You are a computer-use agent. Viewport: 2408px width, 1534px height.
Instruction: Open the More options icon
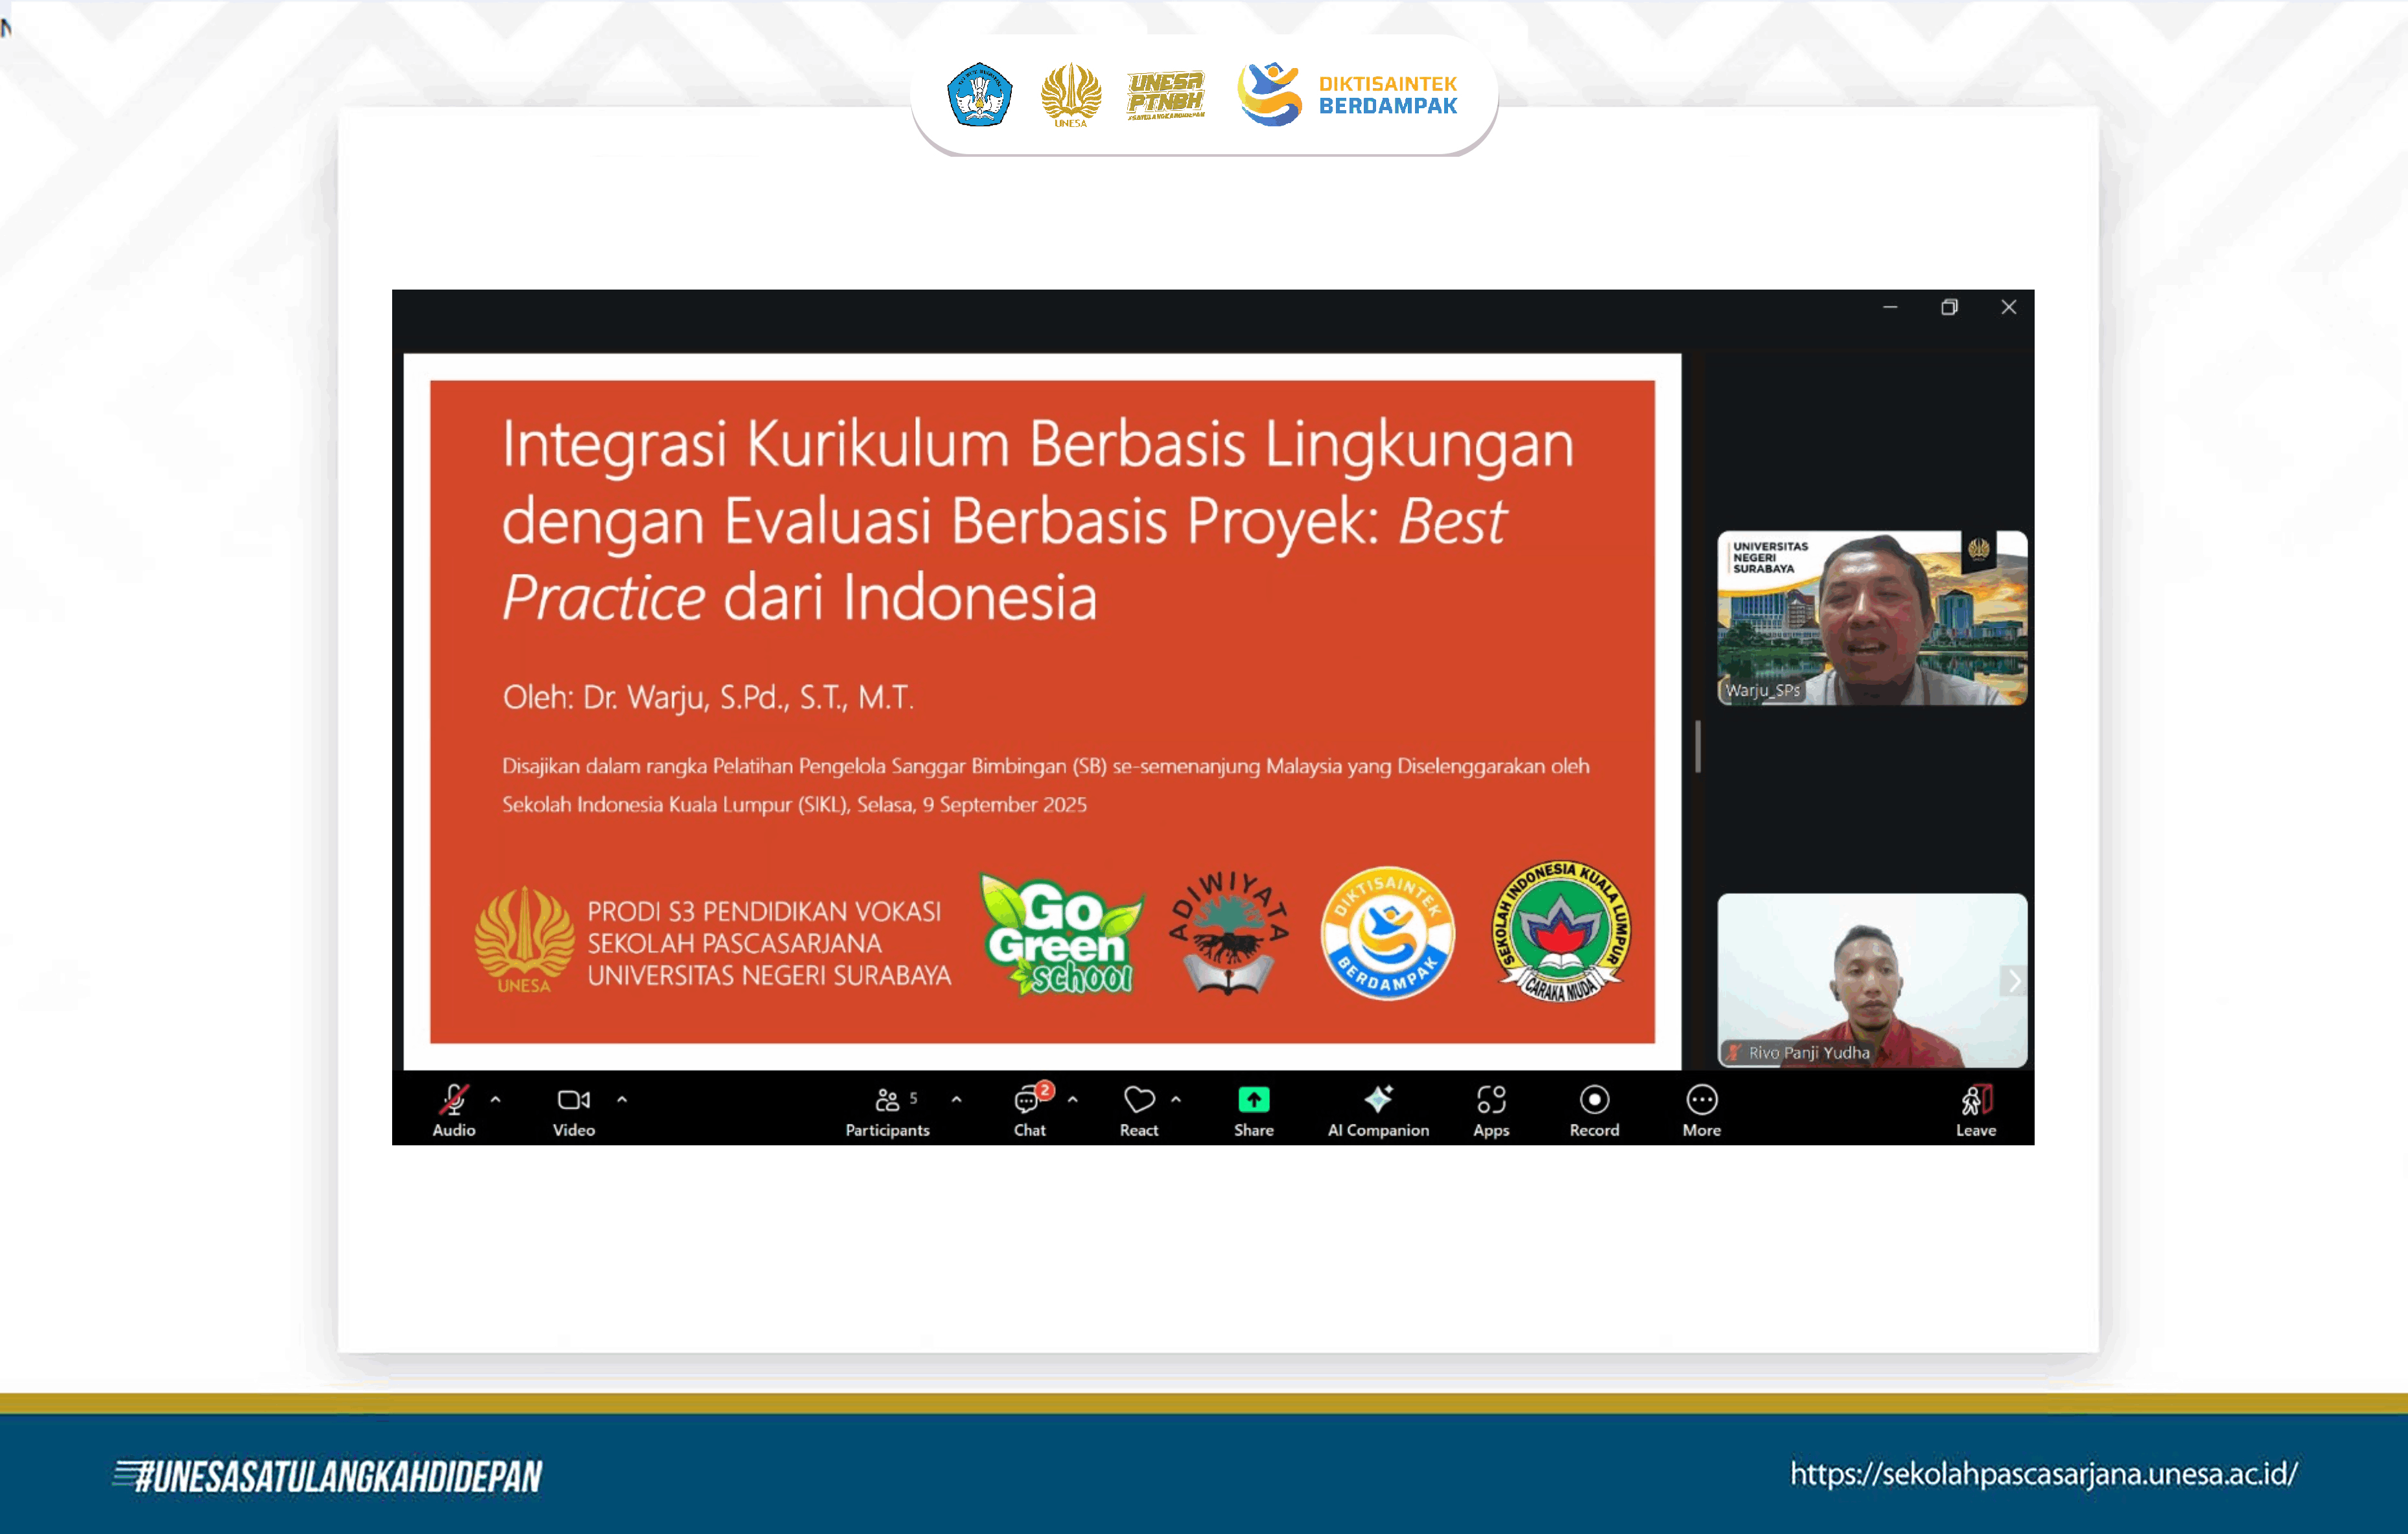pyautogui.click(x=1701, y=1100)
